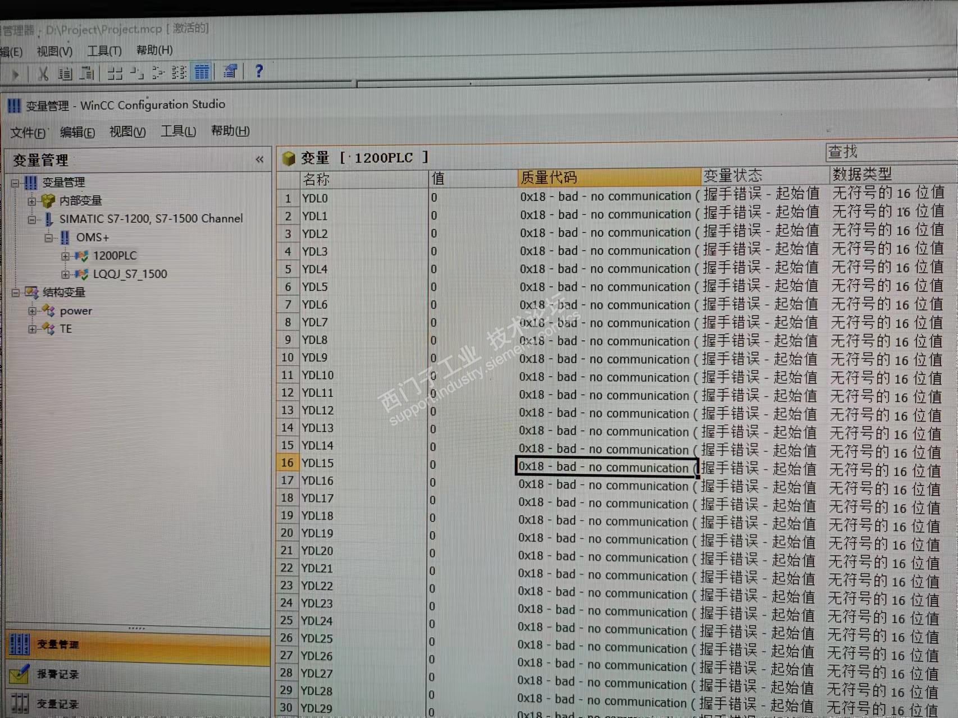Select row header number 16

click(288, 463)
